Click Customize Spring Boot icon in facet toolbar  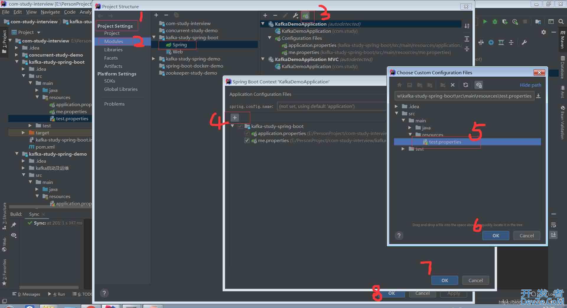pyautogui.click(x=306, y=16)
